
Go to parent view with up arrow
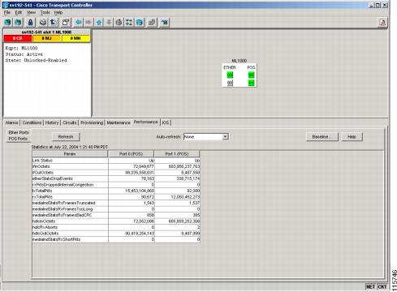pyautogui.click(x=99, y=23)
